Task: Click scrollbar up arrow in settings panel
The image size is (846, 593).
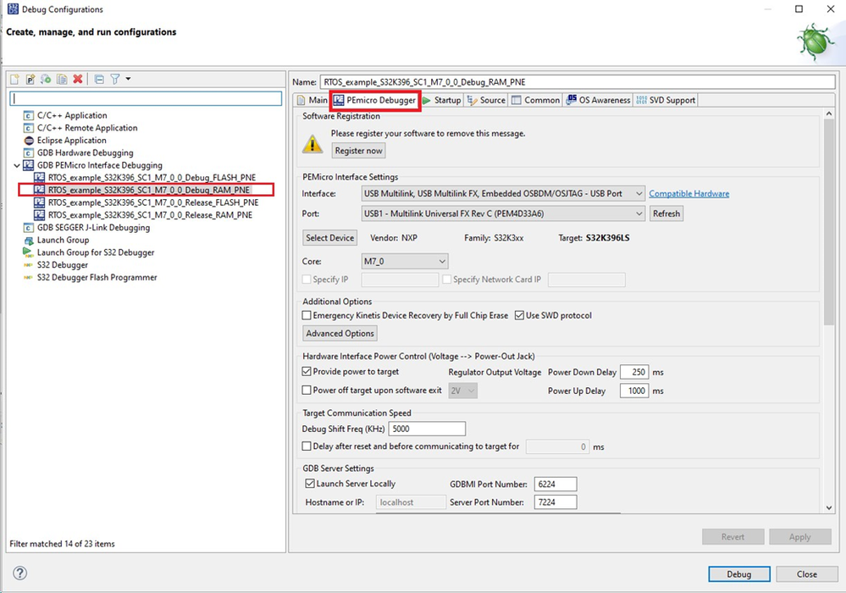Action: tap(829, 114)
